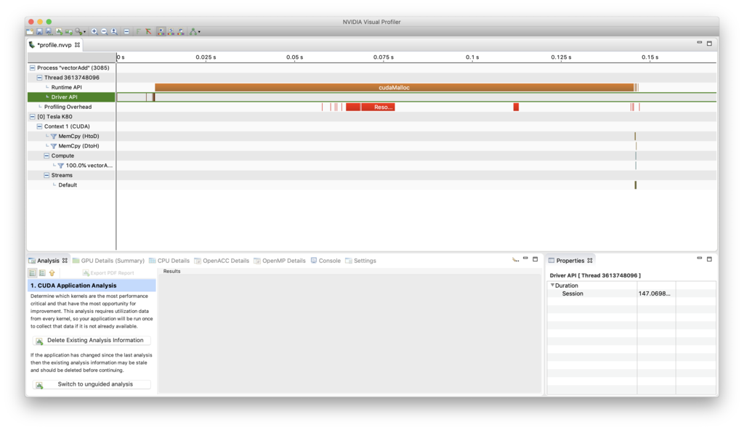Image resolution: width=744 pixels, height=430 pixels.
Task: Collapse the Duration property group
Action: 552,285
